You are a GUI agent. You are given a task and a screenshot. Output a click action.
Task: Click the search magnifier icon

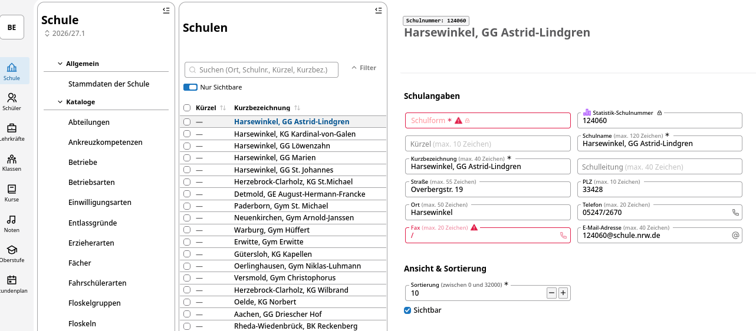193,69
